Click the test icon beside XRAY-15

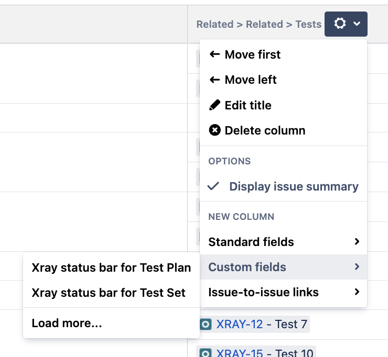(206, 353)
